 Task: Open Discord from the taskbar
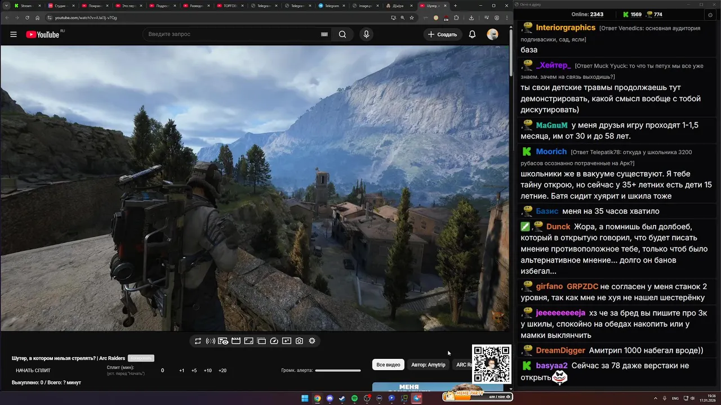330,398
